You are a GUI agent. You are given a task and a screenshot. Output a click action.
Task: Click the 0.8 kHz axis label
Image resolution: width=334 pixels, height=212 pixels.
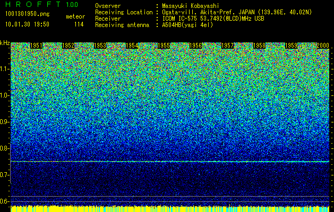tap(4, 148)
